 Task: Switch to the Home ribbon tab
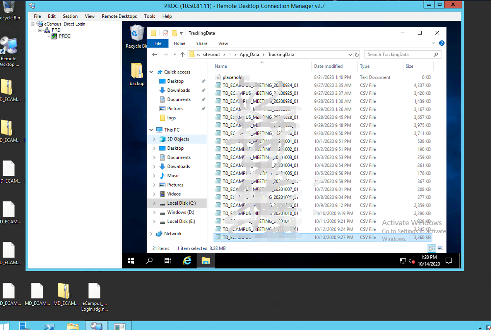point(180,43)
